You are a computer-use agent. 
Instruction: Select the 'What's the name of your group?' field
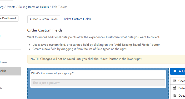coord(98,79)
